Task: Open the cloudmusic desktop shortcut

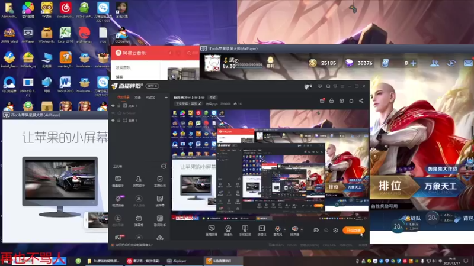Action: [65, 10]
